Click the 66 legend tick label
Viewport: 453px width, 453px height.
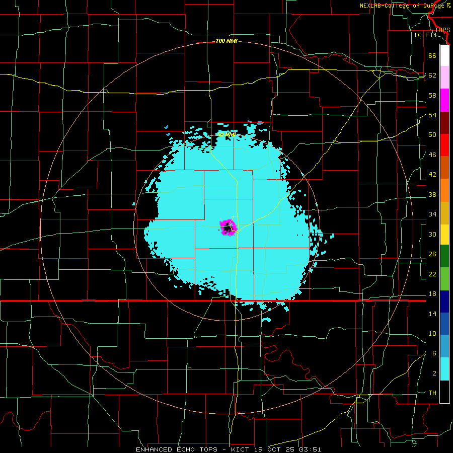coord(432,55)
